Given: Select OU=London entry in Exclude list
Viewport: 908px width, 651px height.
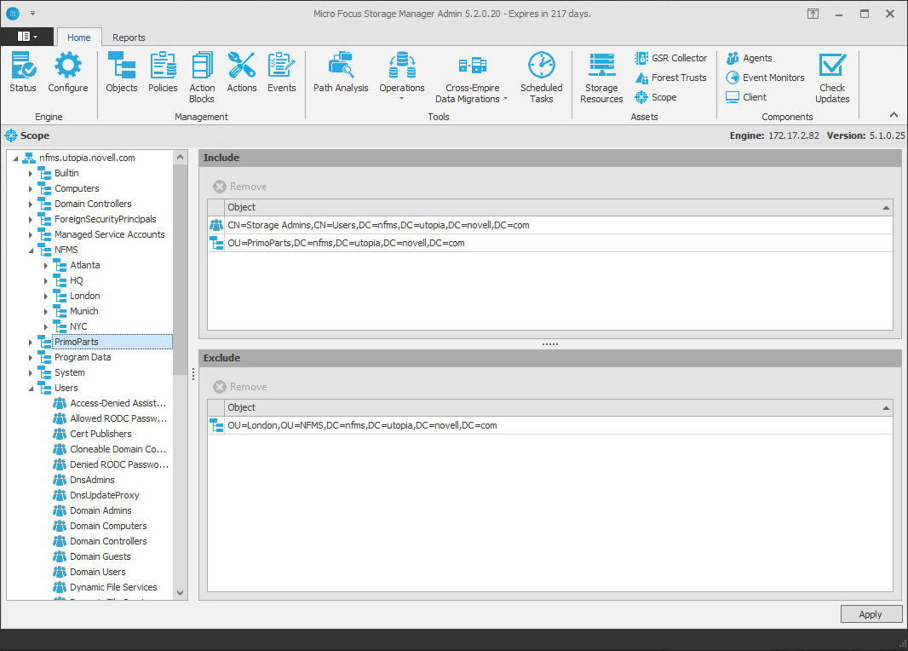Looking at the screenshot, I should tap(362, 425).
